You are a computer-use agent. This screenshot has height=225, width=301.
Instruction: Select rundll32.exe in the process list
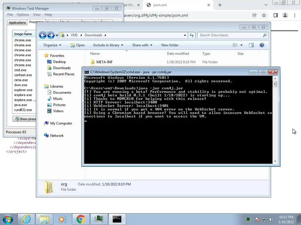pyautogui.click(x=23, y=110)
